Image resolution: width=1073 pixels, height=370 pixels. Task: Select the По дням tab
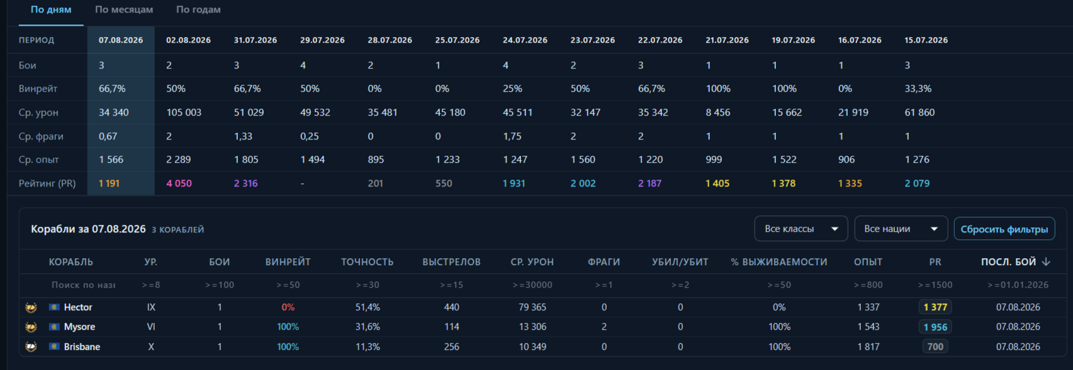coord(51,9)
